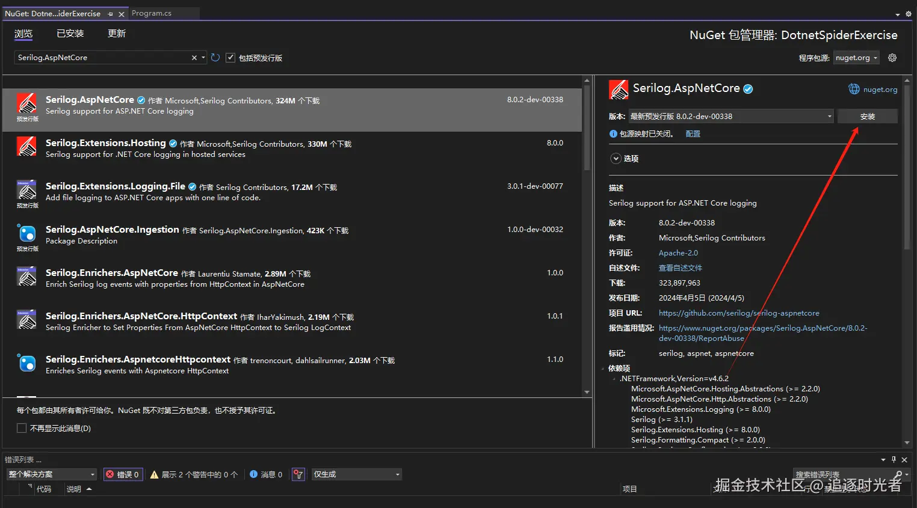Screen dimensions: 917x508
Task: Clear the Serilog.AspNetCore search text
Action: [194, 58]
